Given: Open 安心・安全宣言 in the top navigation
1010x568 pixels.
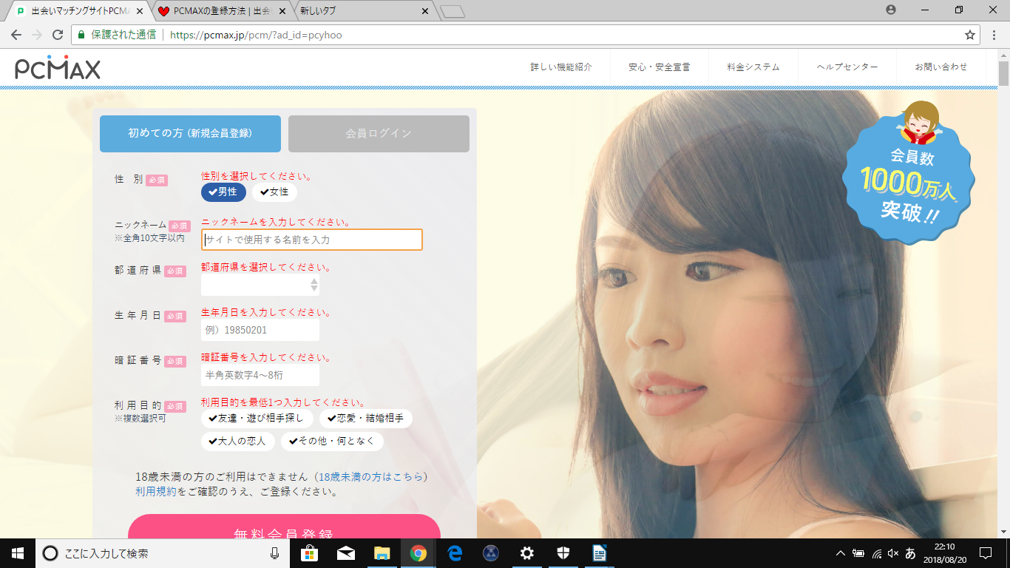Looking at the screenshot, I should (660, 67).
